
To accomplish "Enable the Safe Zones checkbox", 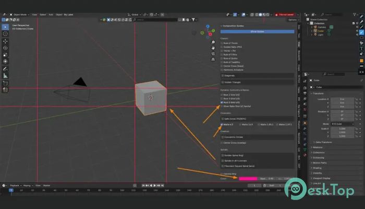I will point(223,119).
